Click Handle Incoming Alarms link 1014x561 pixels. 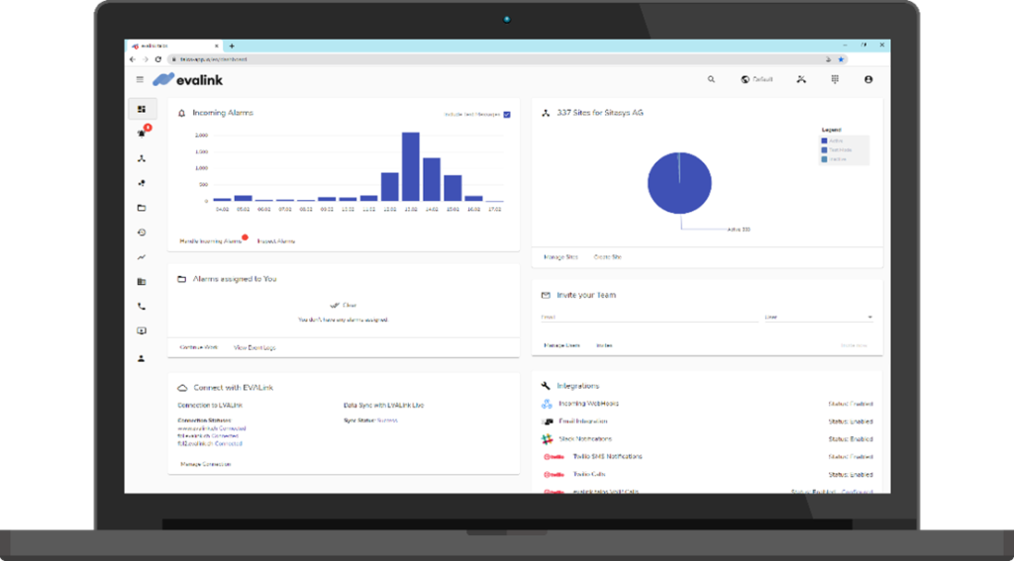[x=210, y=241]
